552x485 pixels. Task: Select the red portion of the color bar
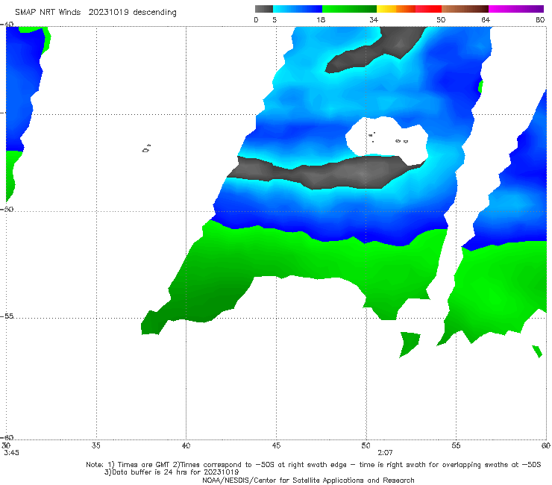click(428, 9)
